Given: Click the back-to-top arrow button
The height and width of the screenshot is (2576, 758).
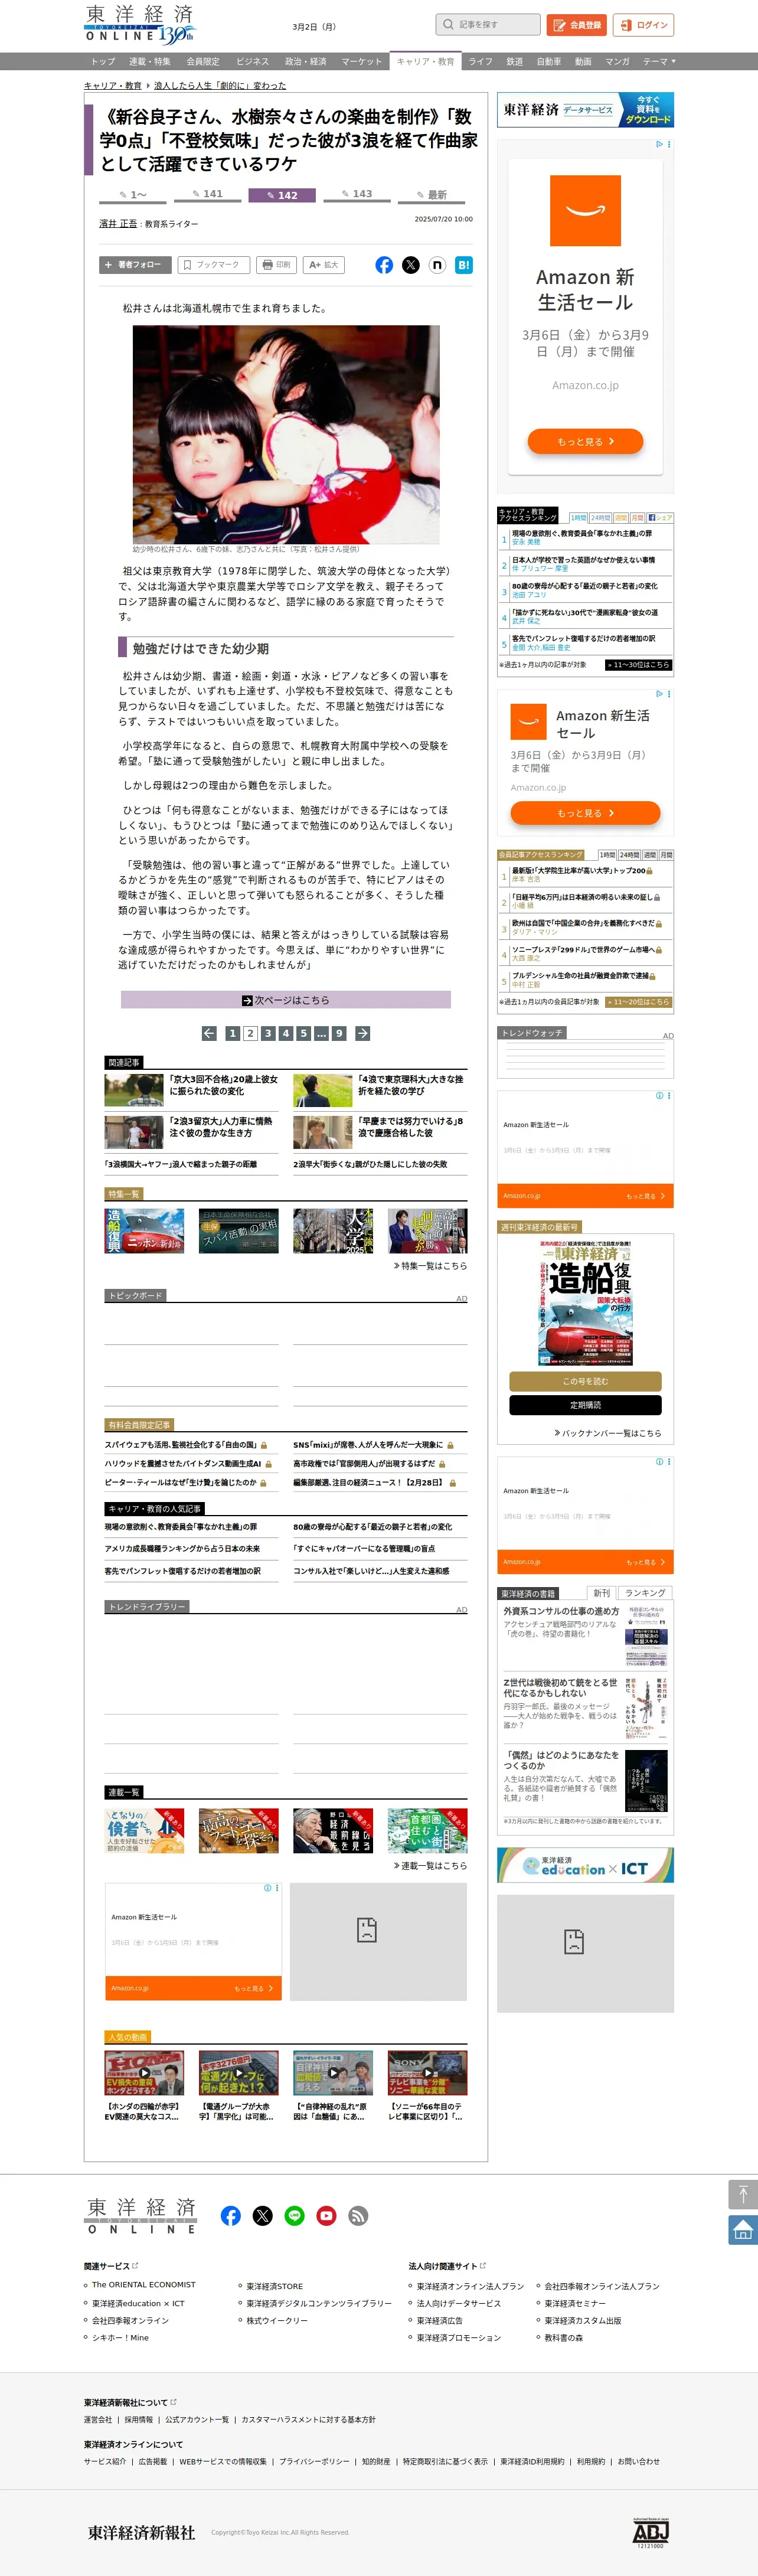Looking at the screenshot, I should tap(743, 2194).
